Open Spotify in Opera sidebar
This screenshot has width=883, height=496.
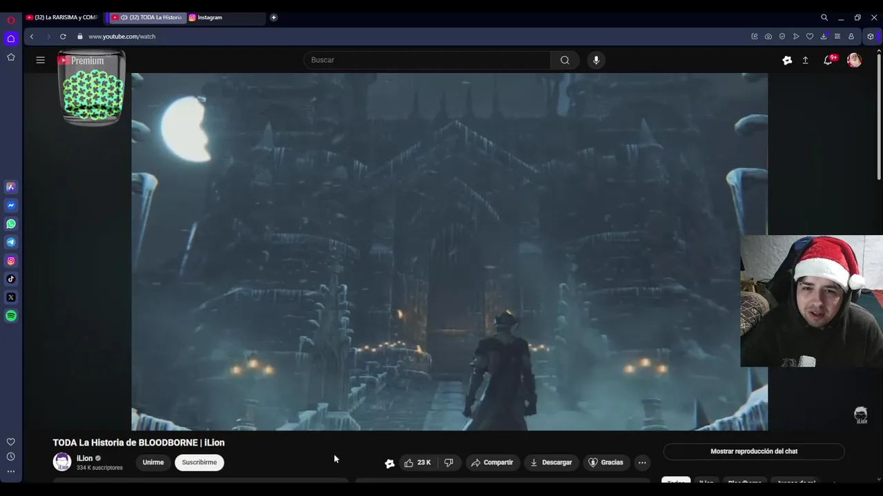click(11, 316)
